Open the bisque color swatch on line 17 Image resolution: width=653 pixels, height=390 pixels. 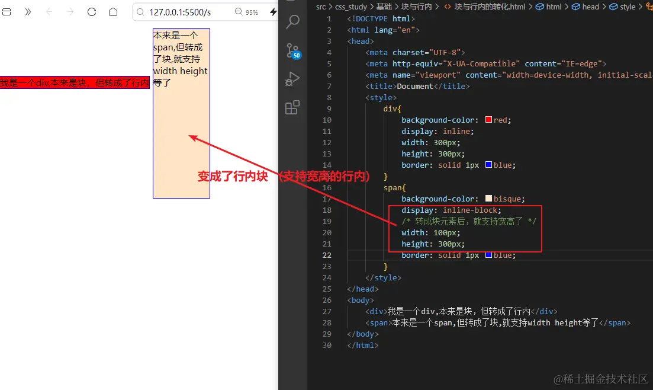[488, 199]
